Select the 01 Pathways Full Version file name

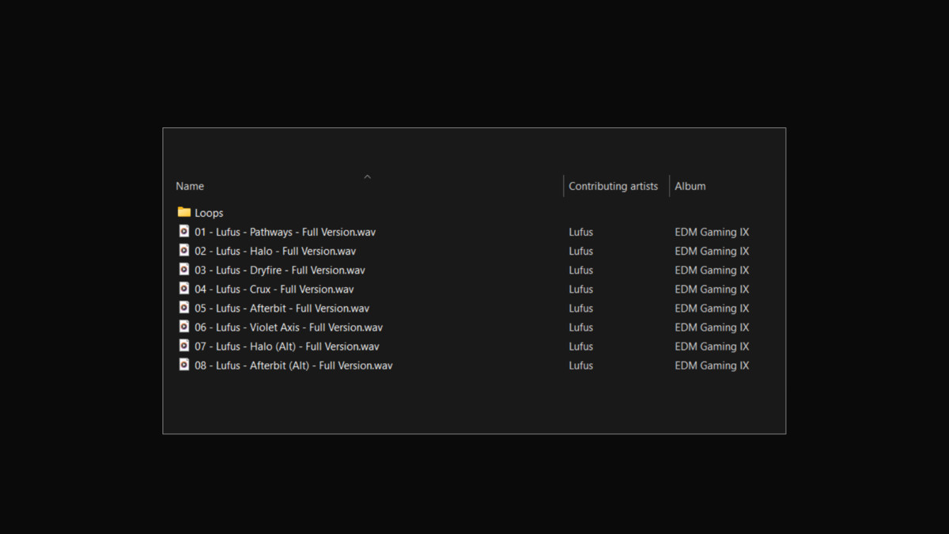coord(285,233)
